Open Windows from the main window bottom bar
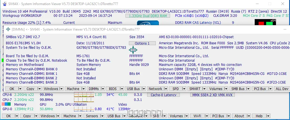The image size is (290, 120). [48, 116]
